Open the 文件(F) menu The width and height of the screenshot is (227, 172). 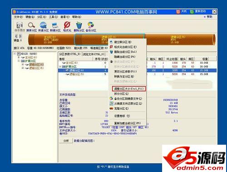pos(18,17)
